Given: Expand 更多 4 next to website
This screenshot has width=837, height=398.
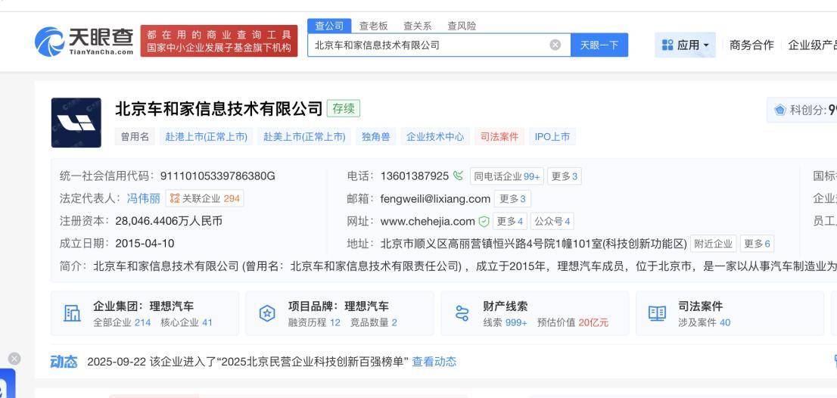Looking at the screenshot, I should pyautogui.click(x=510, y=222).
